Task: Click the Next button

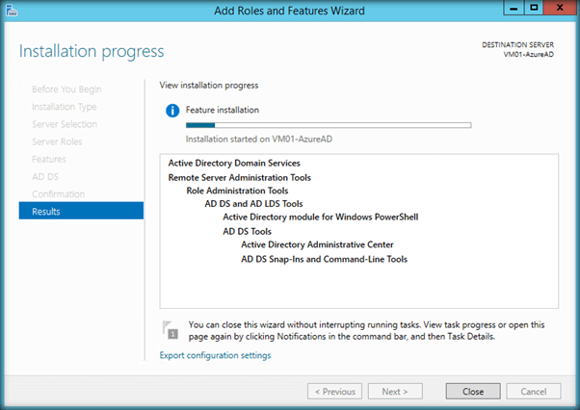Action: pos(401,392)
